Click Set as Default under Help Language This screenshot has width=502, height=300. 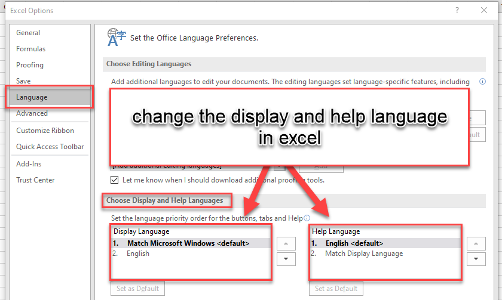(336, 289)
